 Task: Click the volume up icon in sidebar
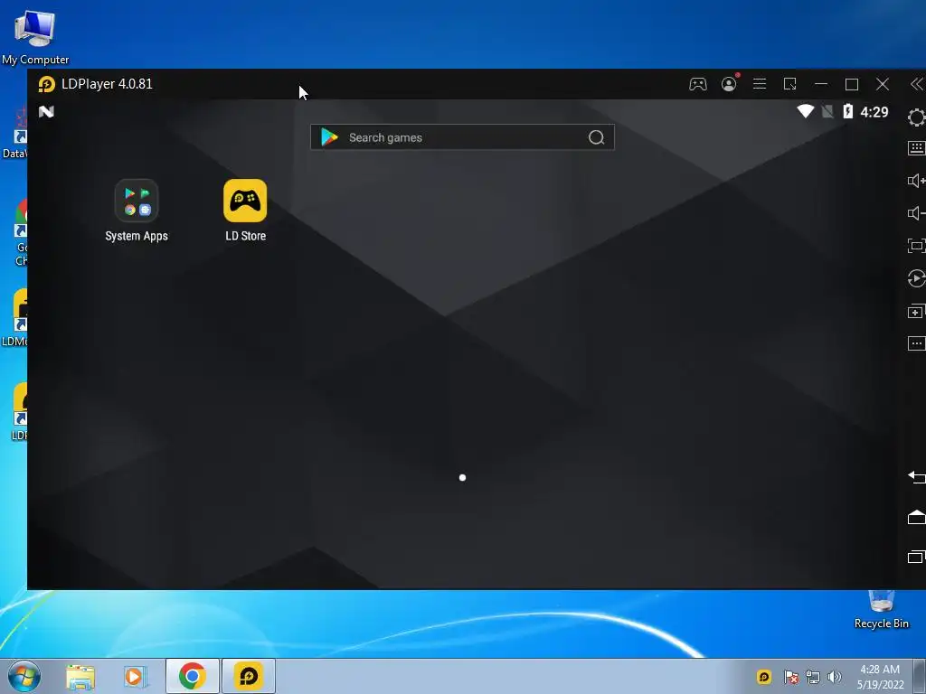coord(917,181)
